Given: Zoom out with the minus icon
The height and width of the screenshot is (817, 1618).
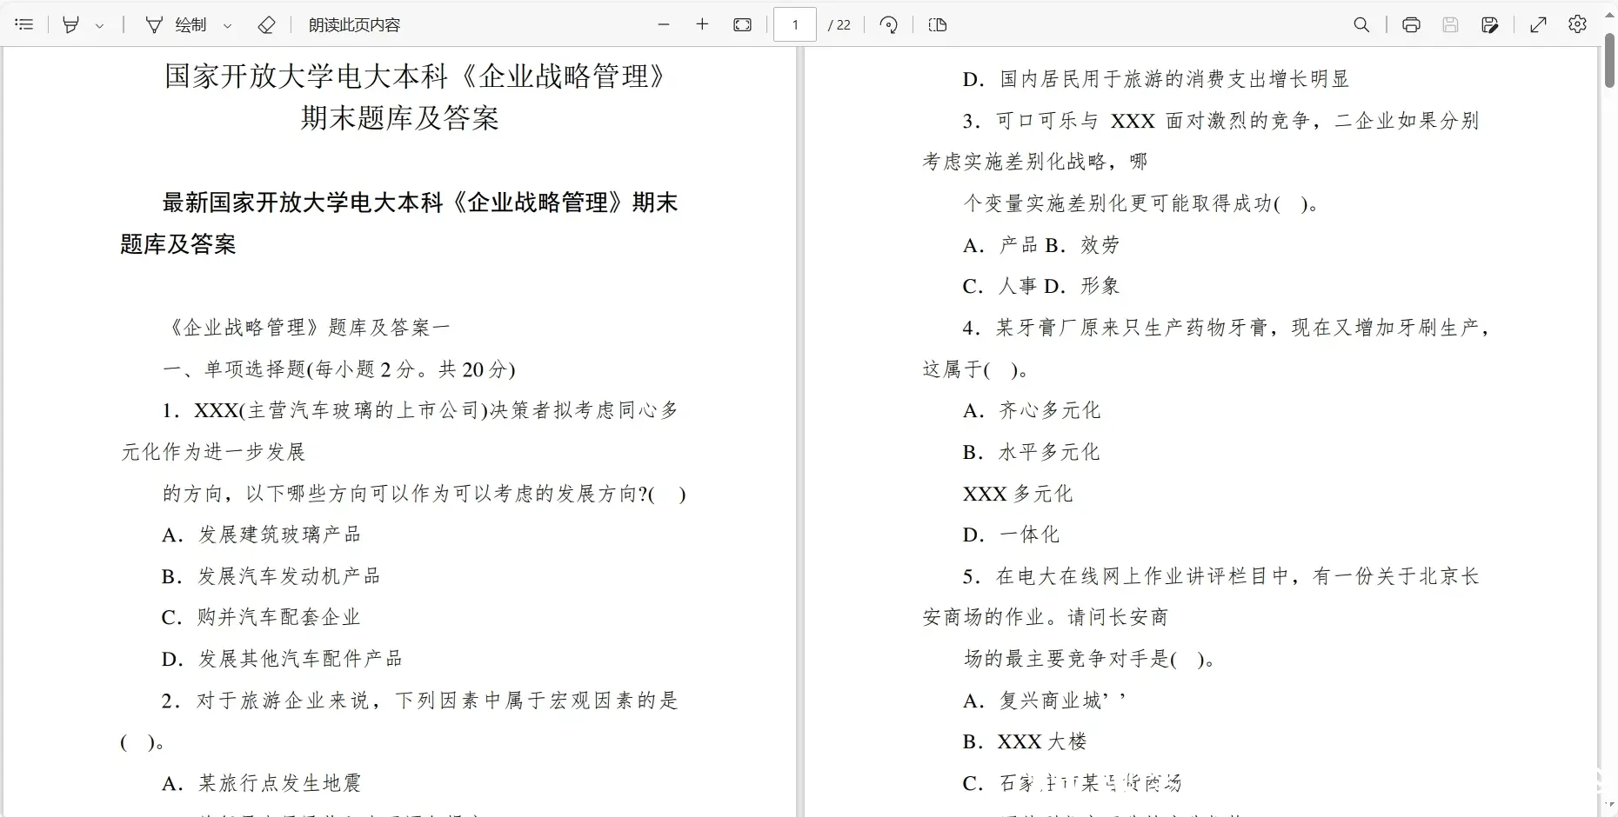Looking at the screenshot, I should point(664,24).
